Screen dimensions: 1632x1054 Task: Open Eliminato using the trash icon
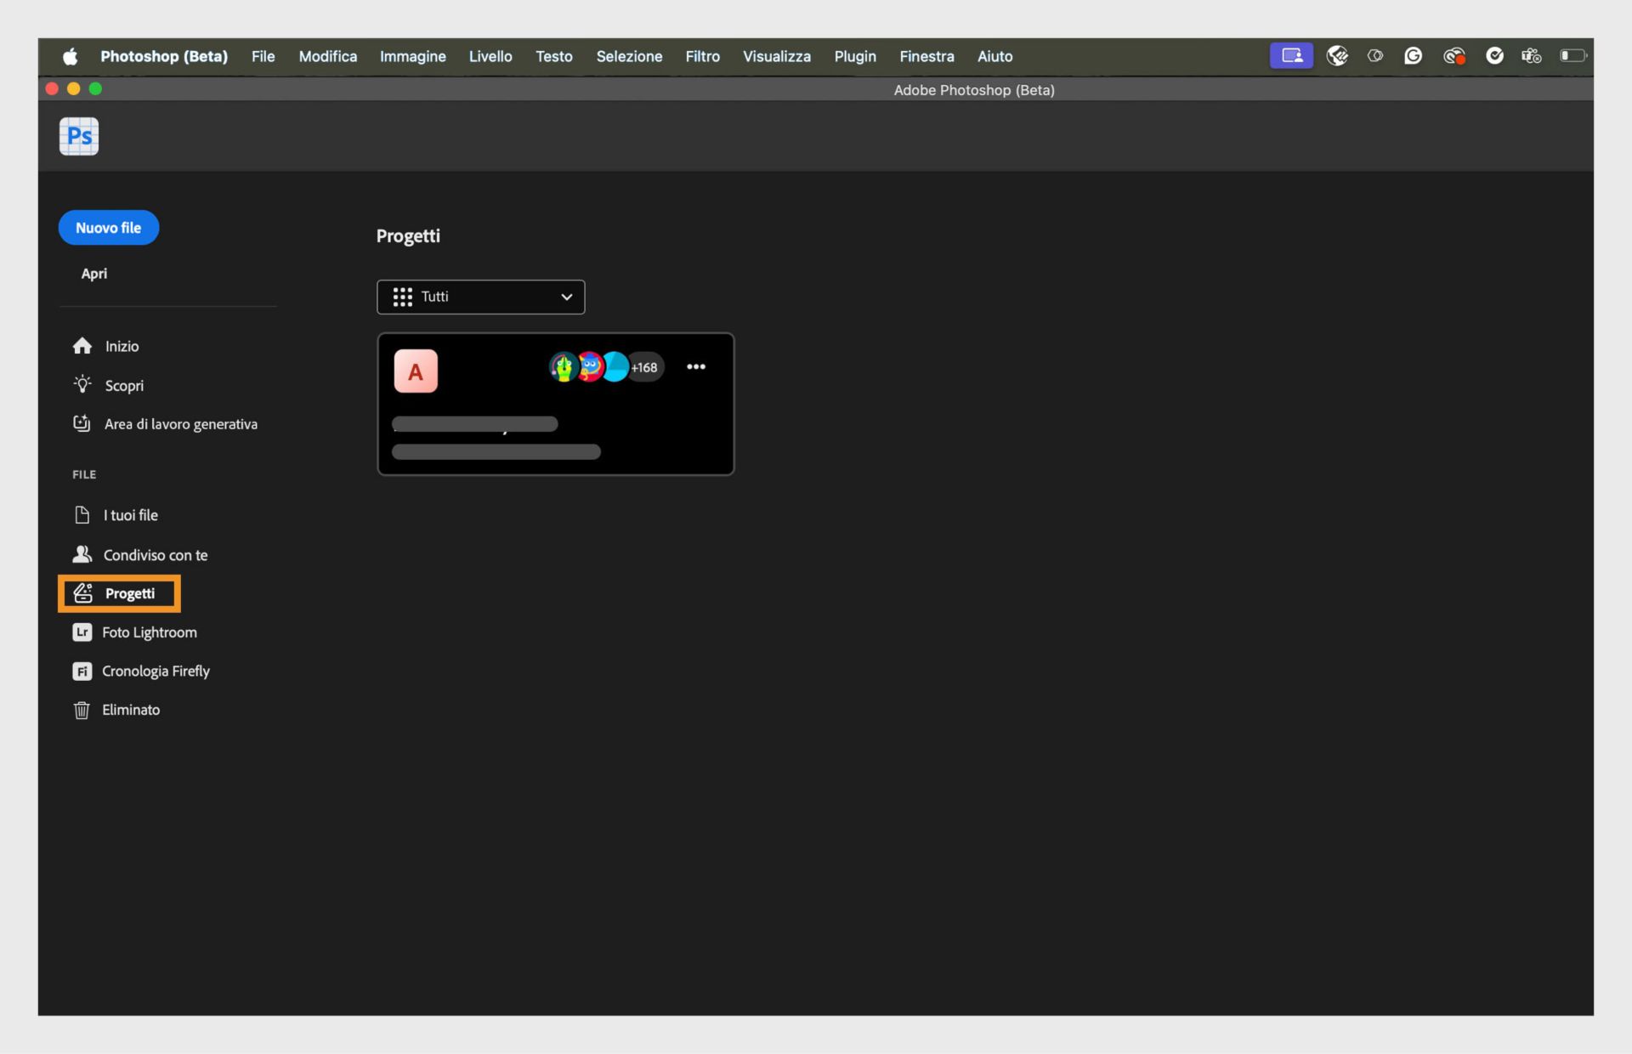[82, 710]
